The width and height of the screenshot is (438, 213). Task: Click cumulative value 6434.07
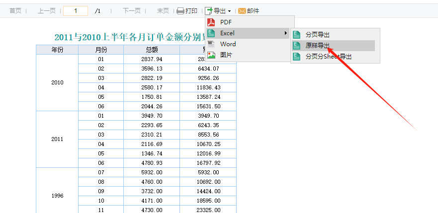[x=208, y=69]
